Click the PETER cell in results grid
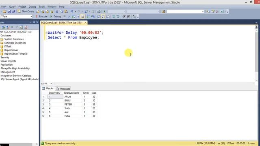260x146 pixels. click(x=68, y=105)
